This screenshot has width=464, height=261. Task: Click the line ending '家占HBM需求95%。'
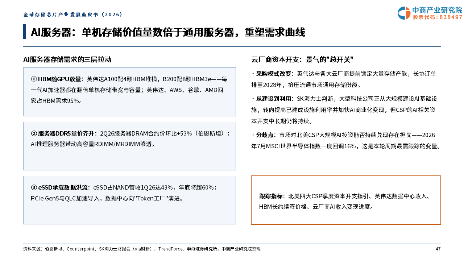(x=57, y=101)
